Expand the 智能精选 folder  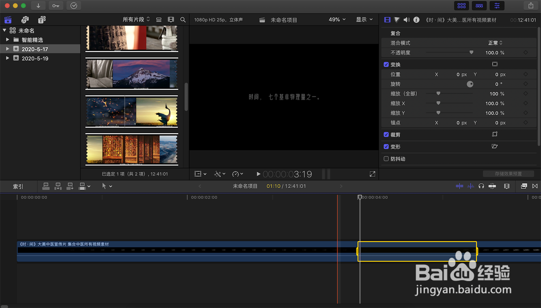coord(8,39)
